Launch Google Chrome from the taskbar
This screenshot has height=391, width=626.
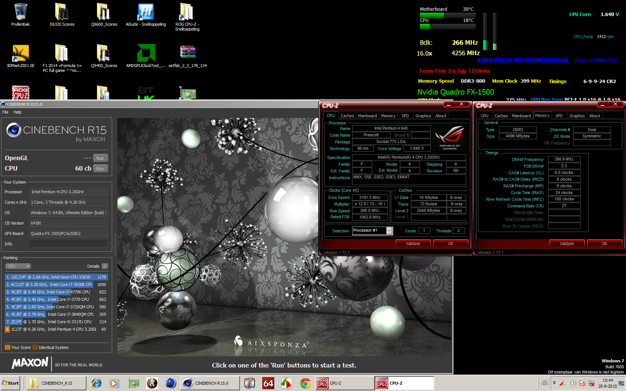click(x=306, y=383)
